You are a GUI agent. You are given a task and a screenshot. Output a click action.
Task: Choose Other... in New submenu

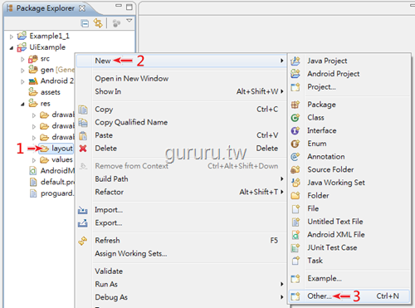pyautogui.click(x=349, y=296)
